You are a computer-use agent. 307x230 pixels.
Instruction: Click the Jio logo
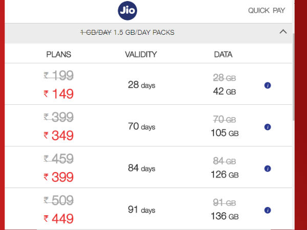pyautogui.click(x=127, y=10)
